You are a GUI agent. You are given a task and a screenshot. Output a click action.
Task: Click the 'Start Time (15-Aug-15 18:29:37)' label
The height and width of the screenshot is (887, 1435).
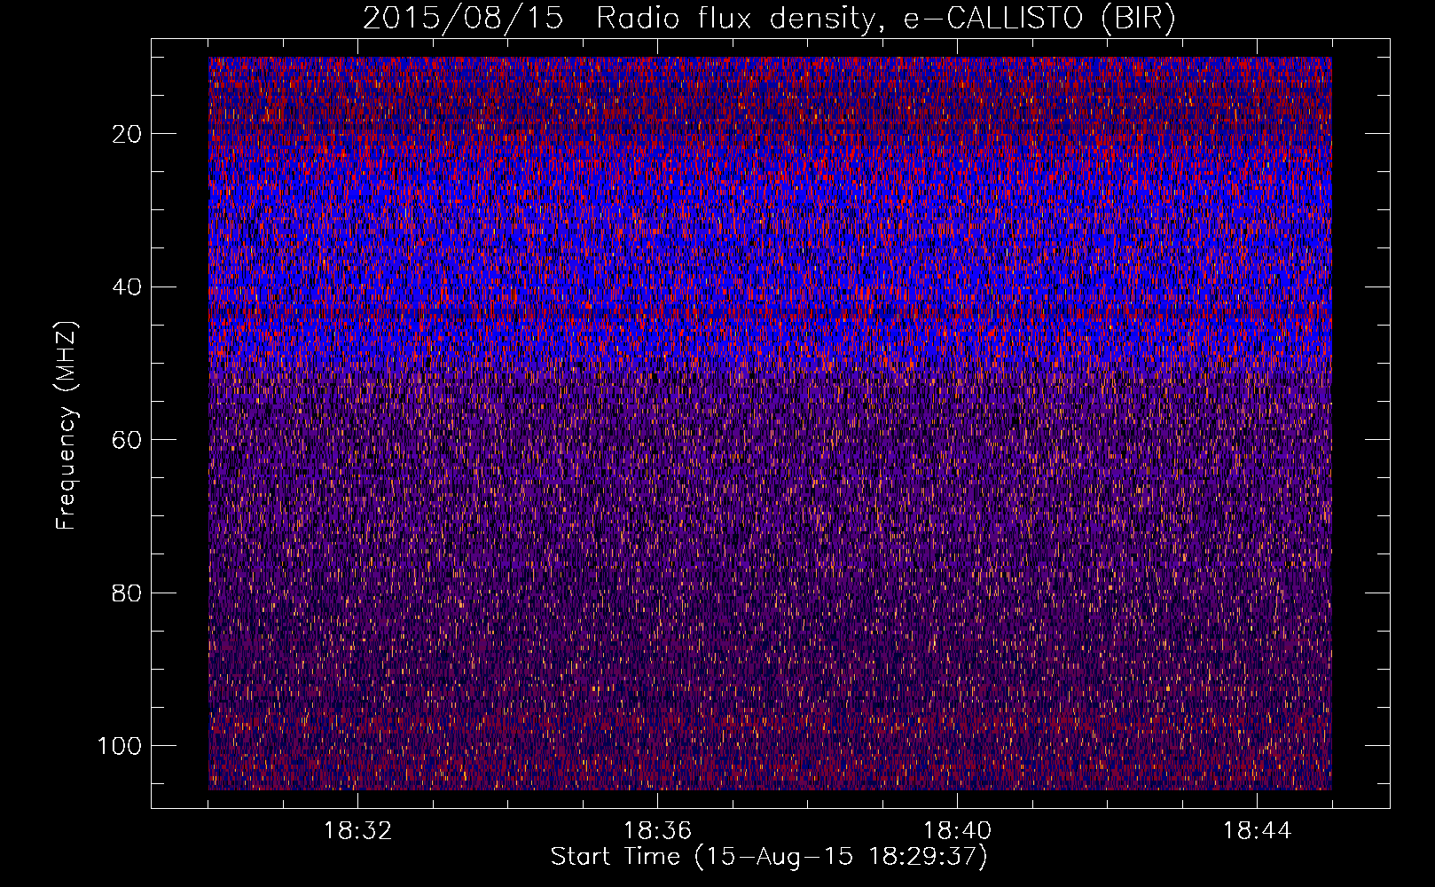coord(769,857)
